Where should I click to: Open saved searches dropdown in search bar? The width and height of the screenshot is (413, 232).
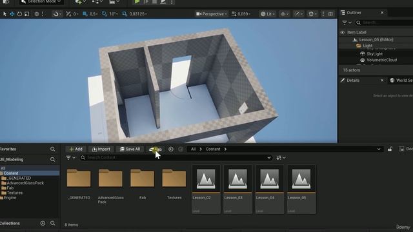269,157
